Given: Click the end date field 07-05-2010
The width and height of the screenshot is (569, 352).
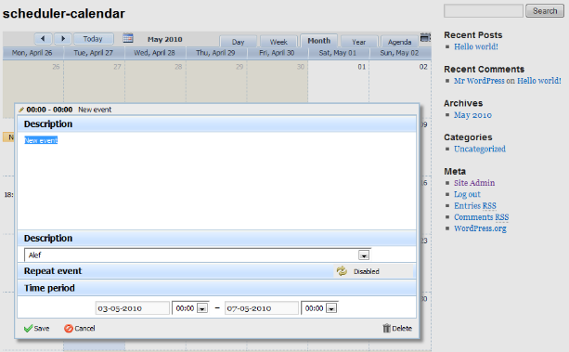Looking at the screenshot, I should [x=261, y=308].
